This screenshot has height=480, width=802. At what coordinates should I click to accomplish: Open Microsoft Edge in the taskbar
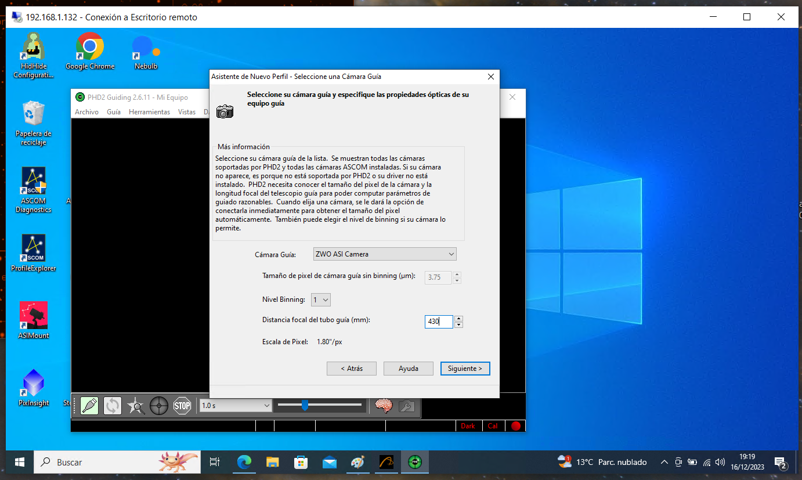point(244,462)
